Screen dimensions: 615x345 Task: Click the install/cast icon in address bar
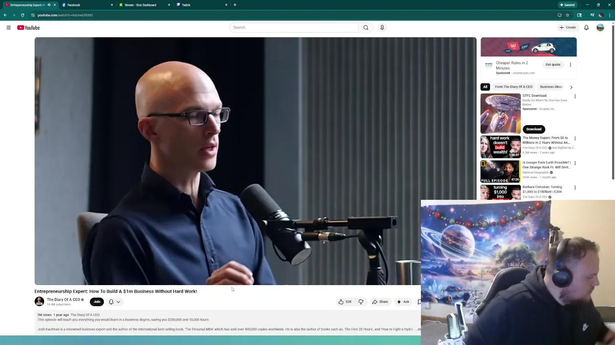(559, 15)
